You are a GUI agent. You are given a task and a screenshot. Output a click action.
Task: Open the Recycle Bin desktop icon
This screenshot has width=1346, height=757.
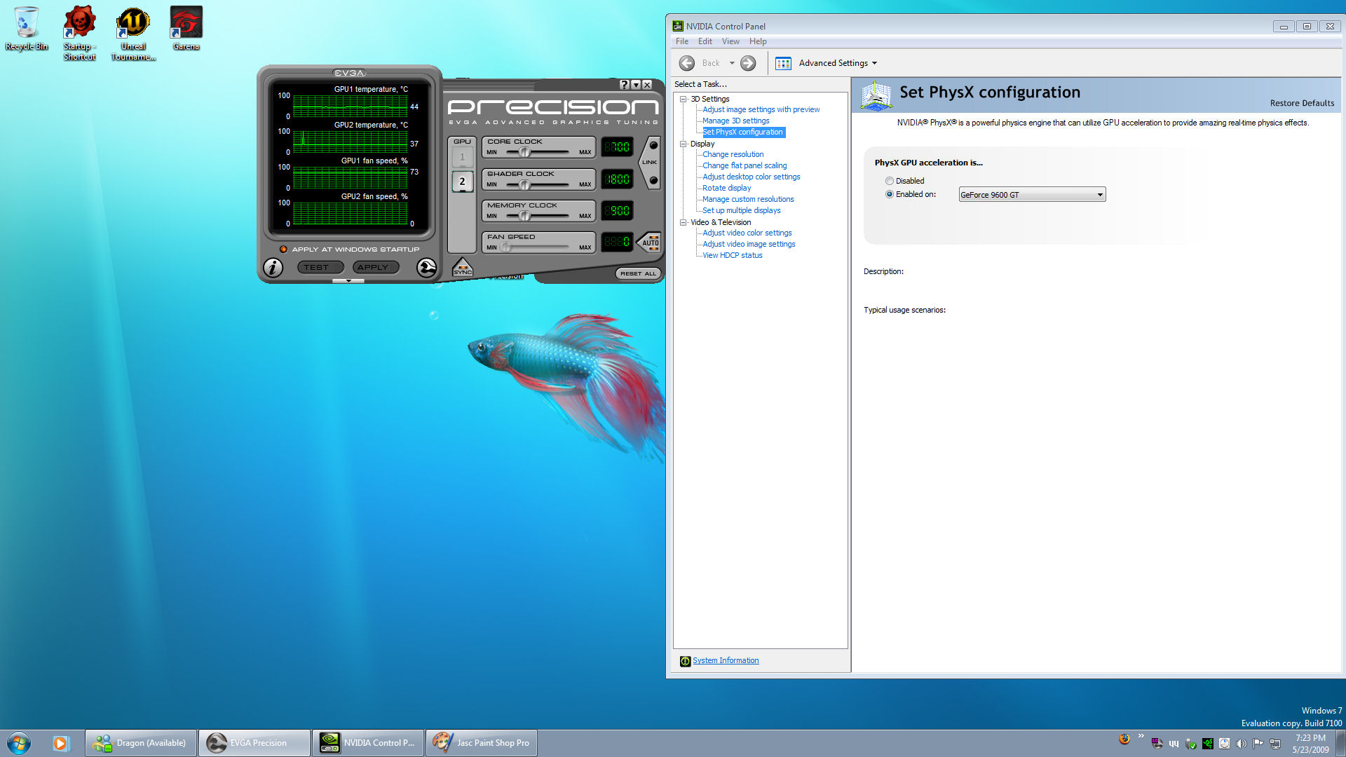point(27,28)
